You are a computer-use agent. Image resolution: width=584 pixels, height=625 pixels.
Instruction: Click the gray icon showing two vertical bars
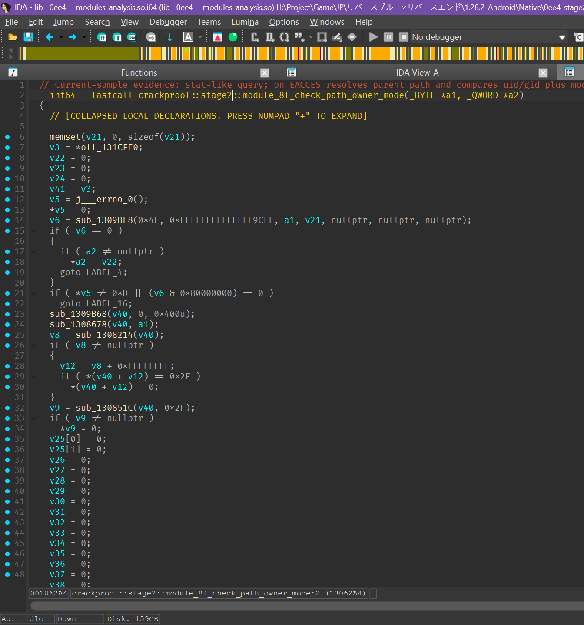[270, 37]
